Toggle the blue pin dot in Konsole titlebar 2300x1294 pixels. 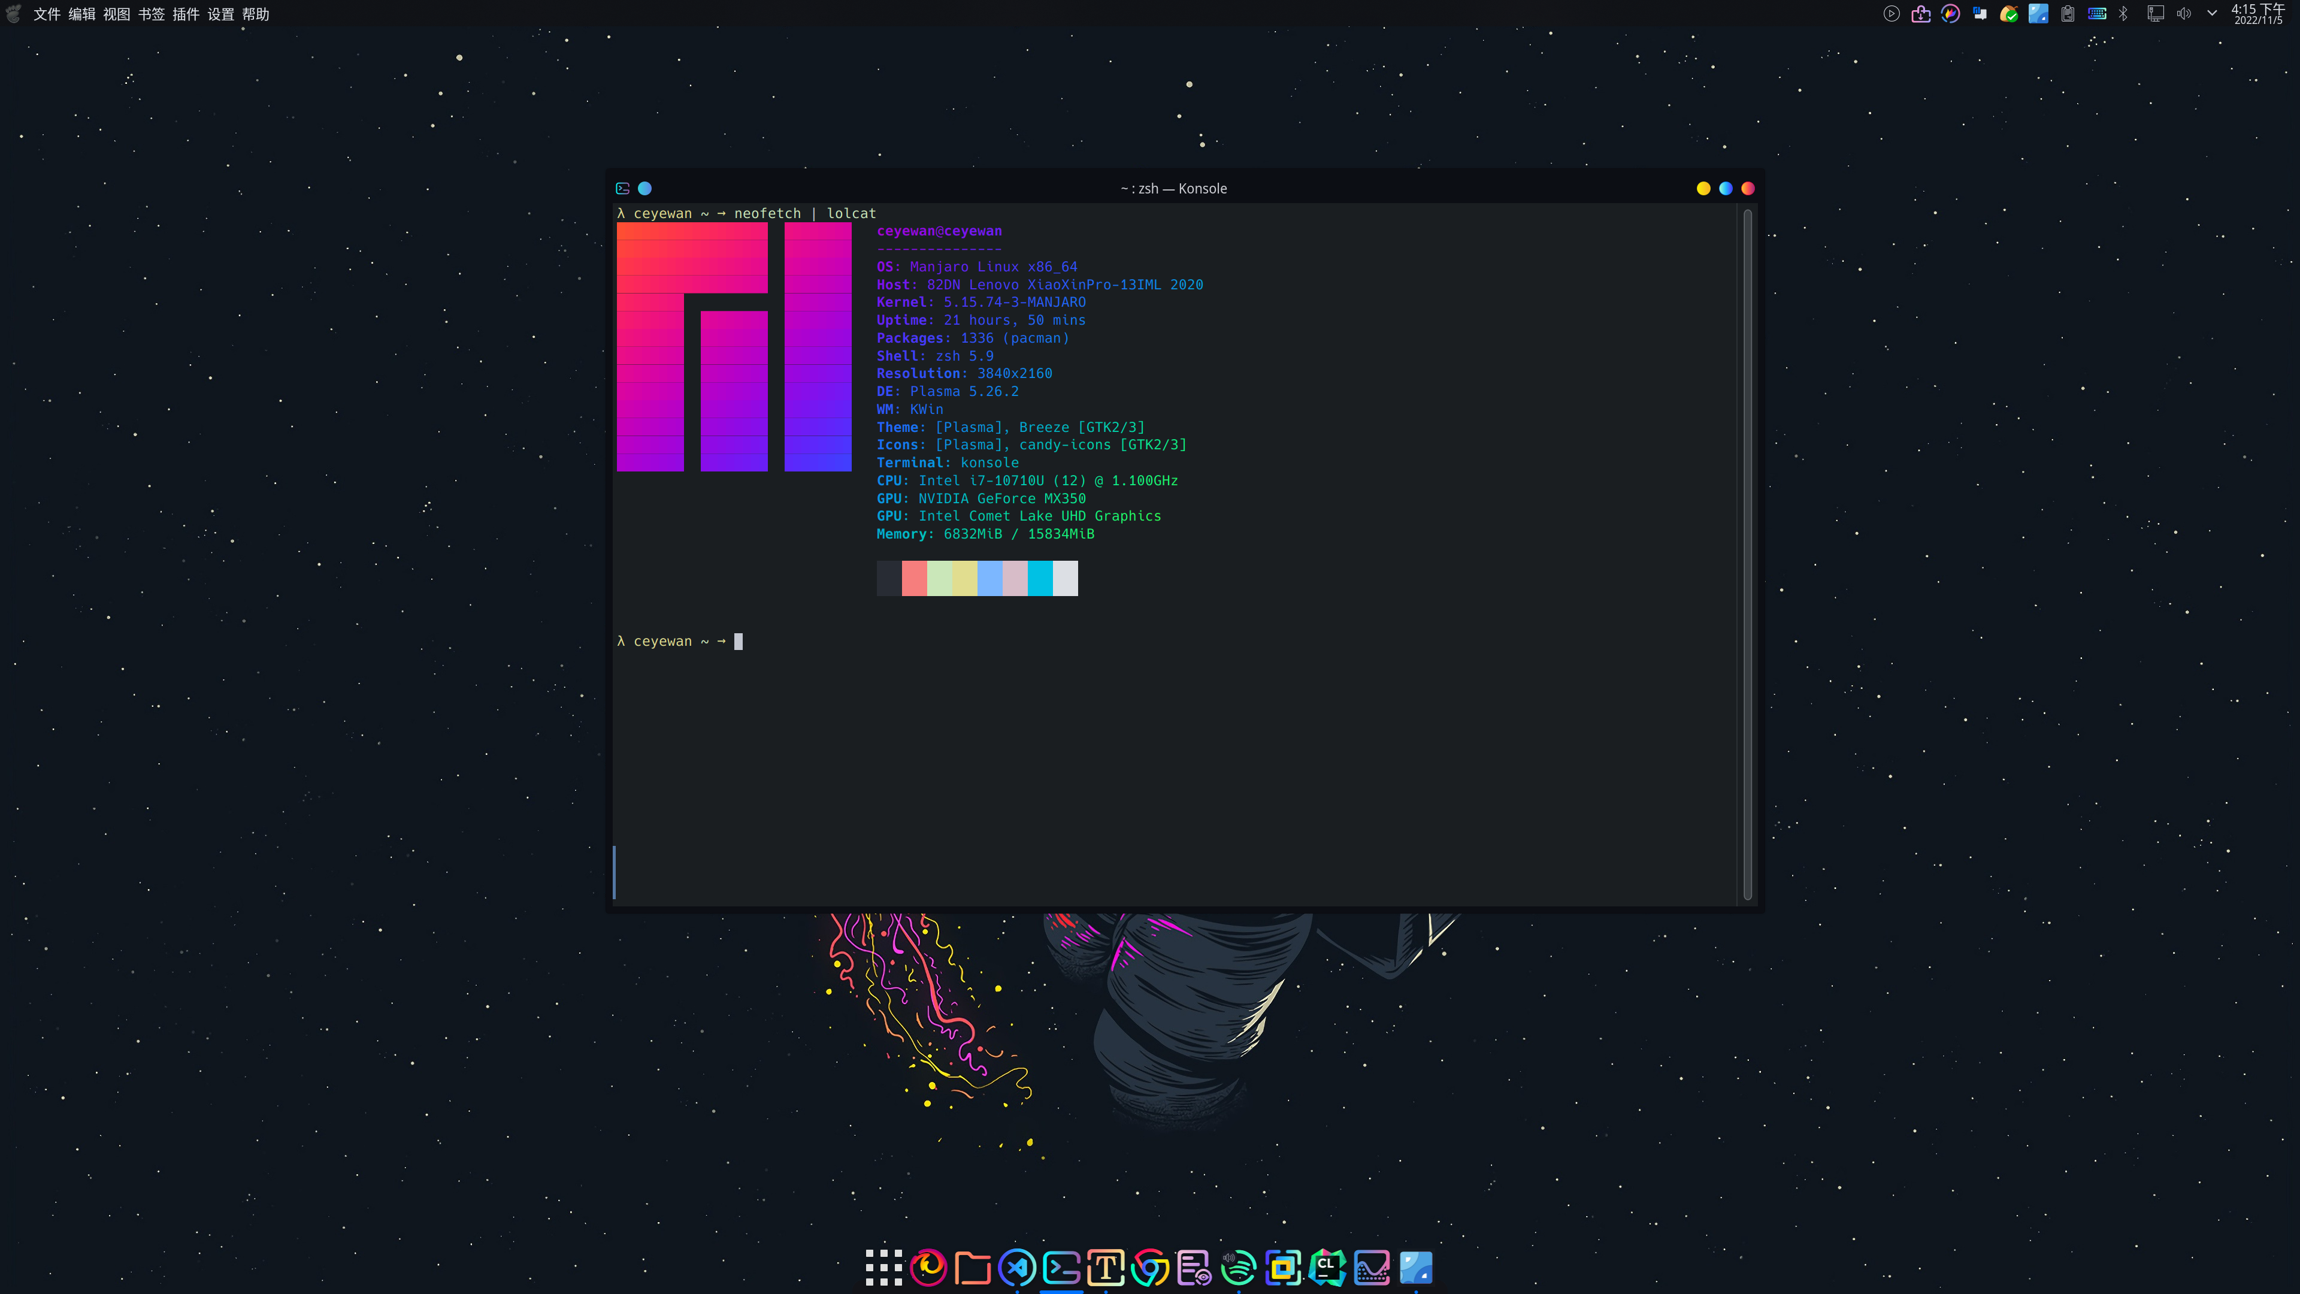click(x=644, y=189)
